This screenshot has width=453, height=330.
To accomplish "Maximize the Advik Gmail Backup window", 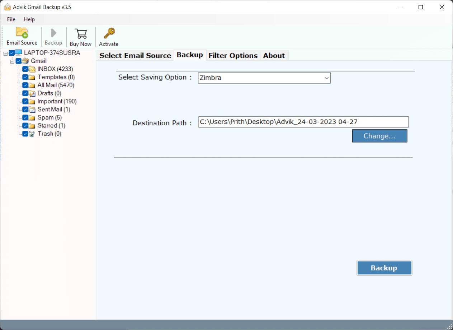I will pos(421,7).
